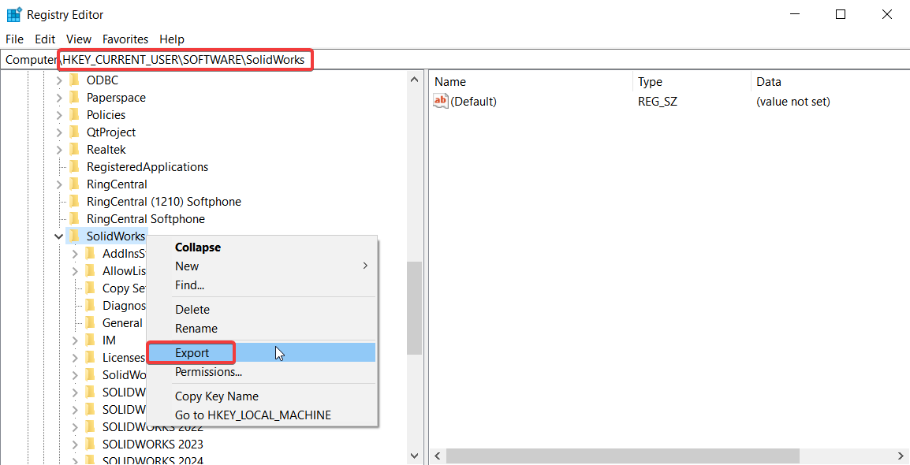Click the Data column header
910x465 pixels.
[x=830, y=82]
